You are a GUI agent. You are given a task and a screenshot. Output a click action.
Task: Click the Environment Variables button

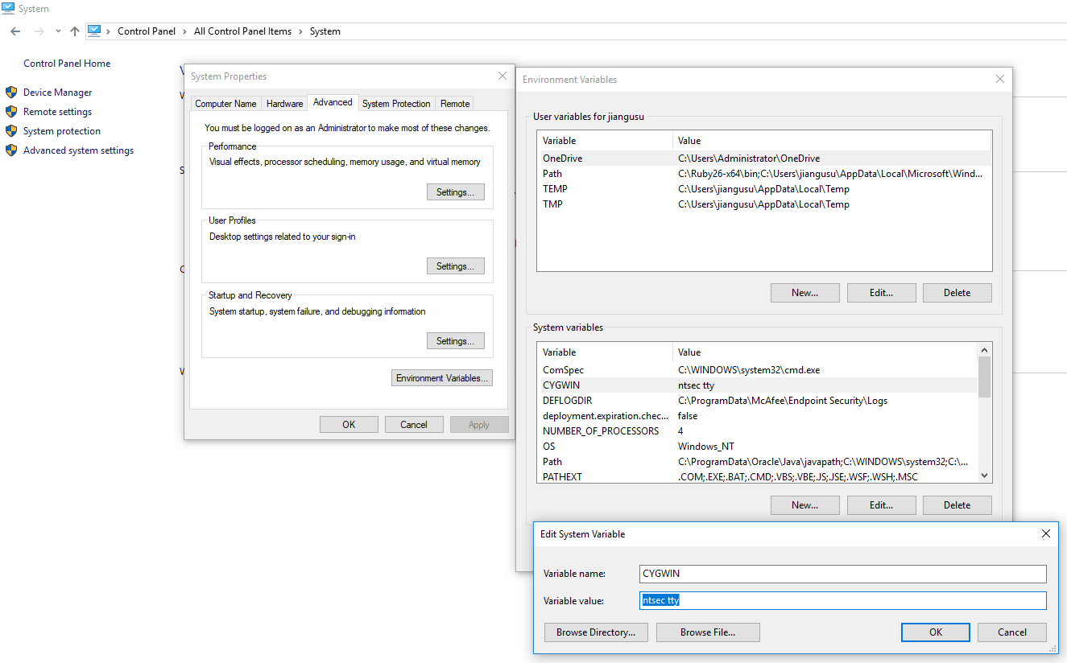pos(441,377)
